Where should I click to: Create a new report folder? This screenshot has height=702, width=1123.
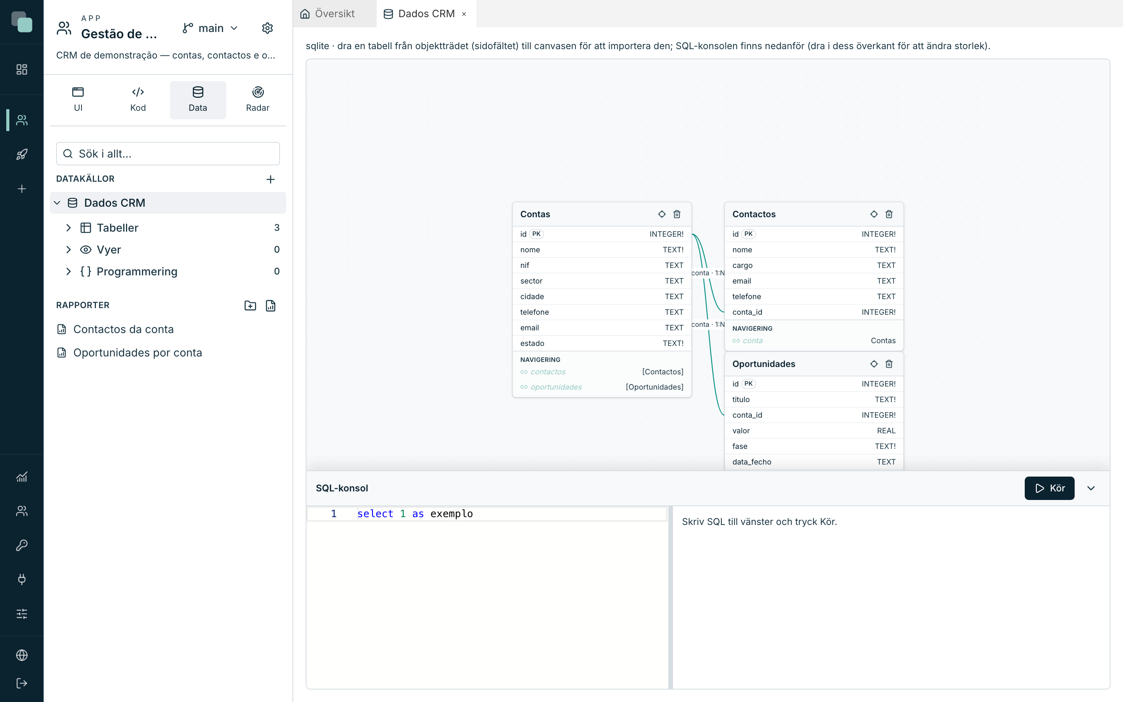click(250, 305)
